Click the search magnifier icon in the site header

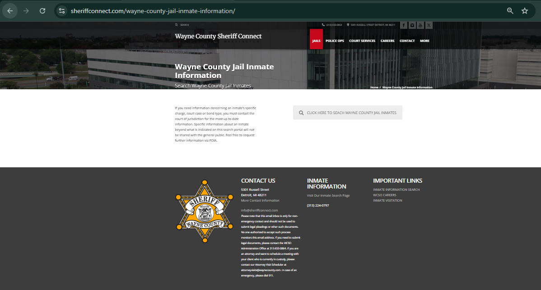point(176,25)
